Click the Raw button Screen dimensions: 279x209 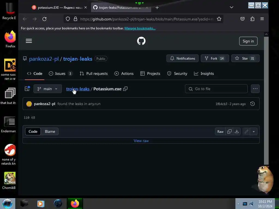pos(220,131)
